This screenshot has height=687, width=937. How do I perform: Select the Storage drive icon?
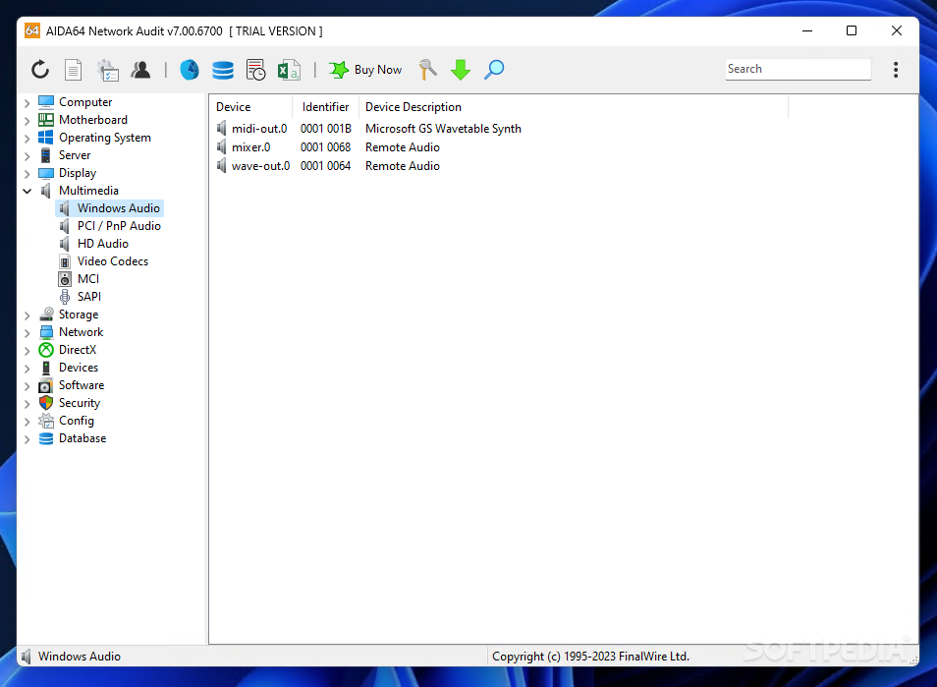pyautogui.click(x=46, y=315)
